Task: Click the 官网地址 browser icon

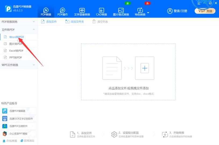Action: pos(22,141)
